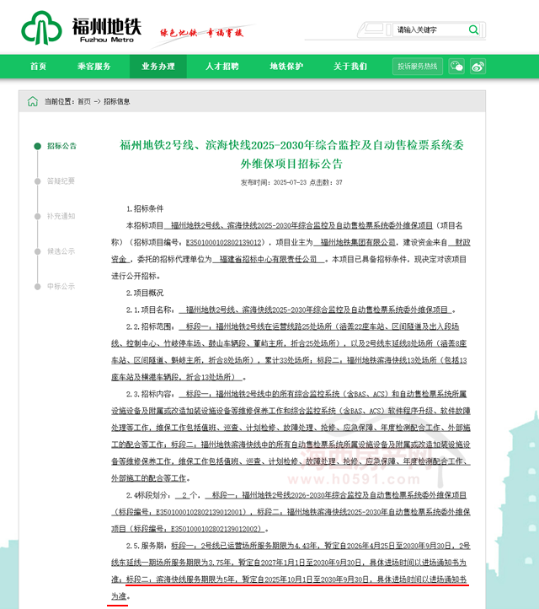The width and height of the screenshot is (539, 609).
Task: Select the 答疑纪要 step dot
Action: 38,181
